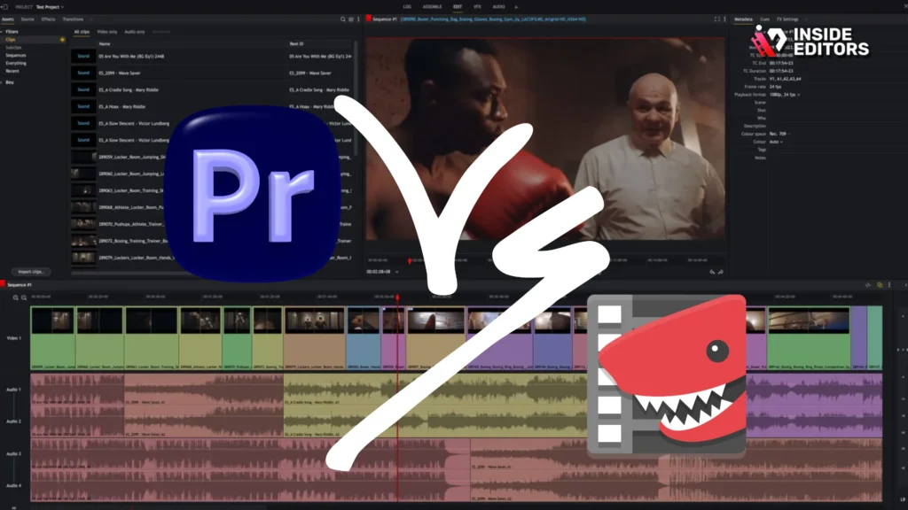Click the Import clips button

[x=31, y=272]
